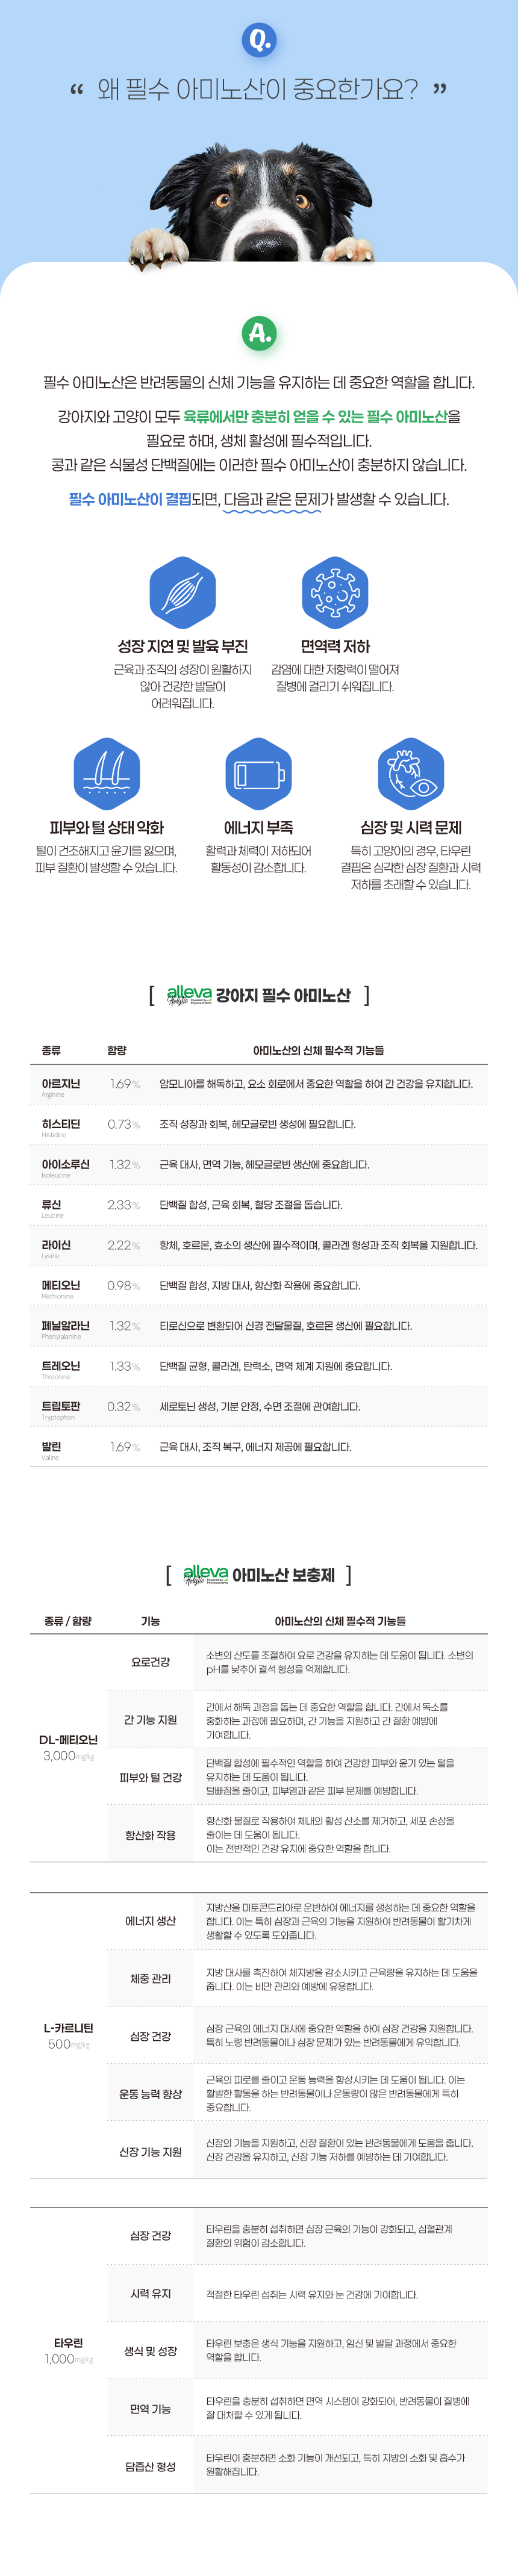The width and height of the screenshot is (518, 2576).
Task: Click the green A. badge icon
Action: point(259,333)
